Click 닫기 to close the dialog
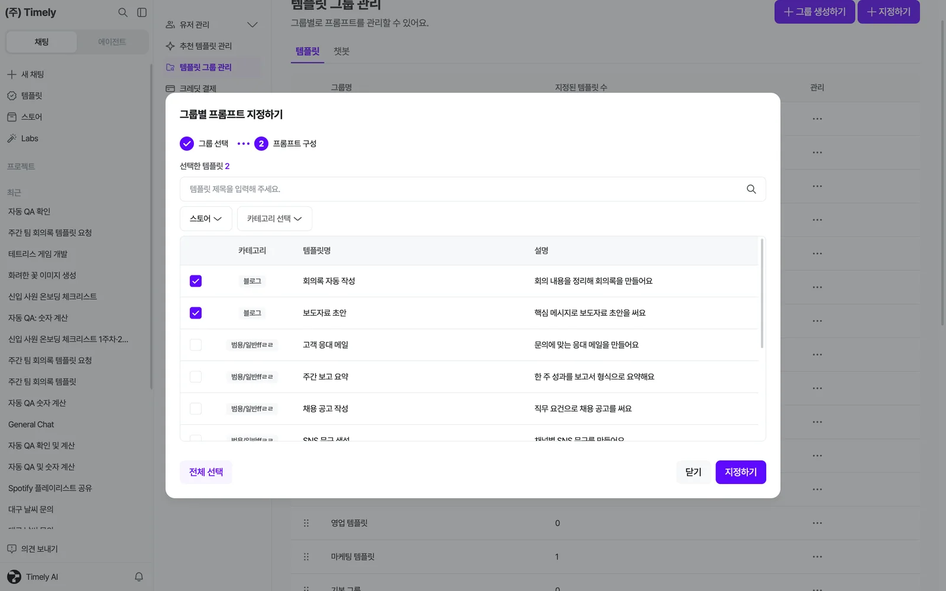Screen dimensions: 946x591 coord(693,472)
